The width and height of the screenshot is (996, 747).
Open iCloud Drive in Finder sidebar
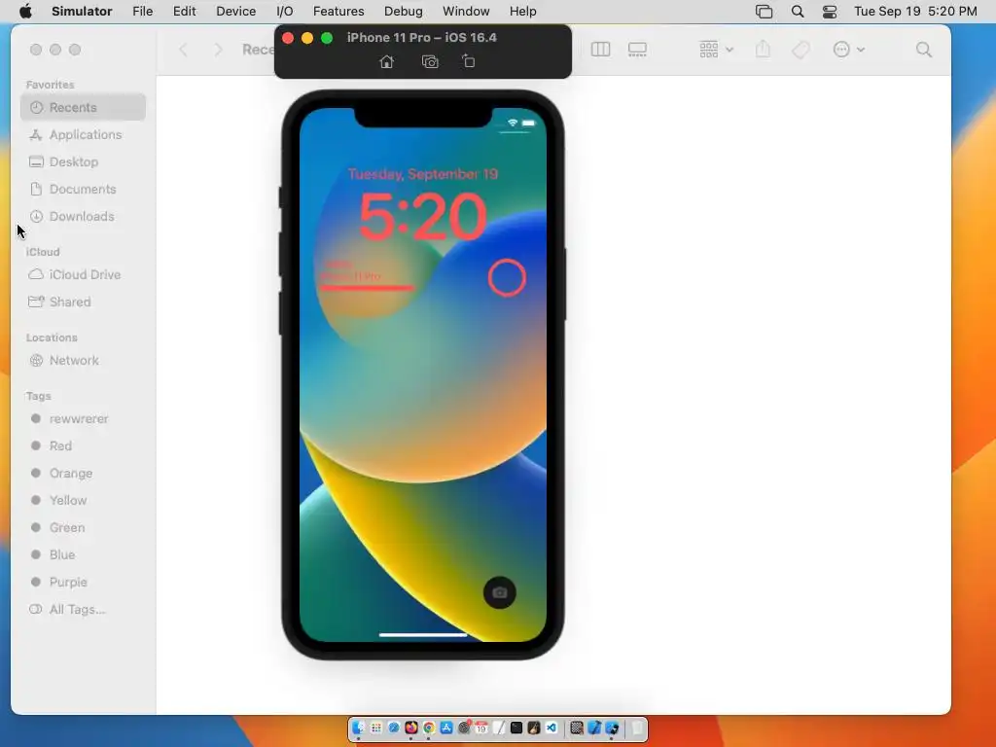[x=84, y=274]
